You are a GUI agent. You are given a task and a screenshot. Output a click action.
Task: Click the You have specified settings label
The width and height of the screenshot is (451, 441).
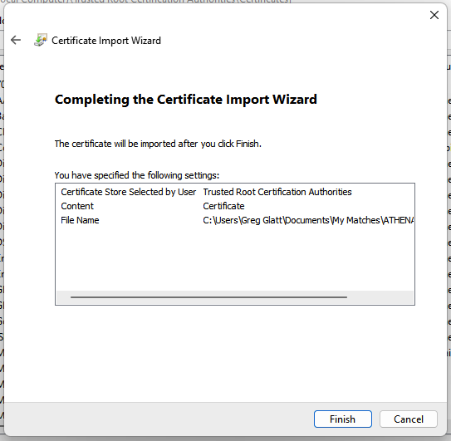pos(137,175)
